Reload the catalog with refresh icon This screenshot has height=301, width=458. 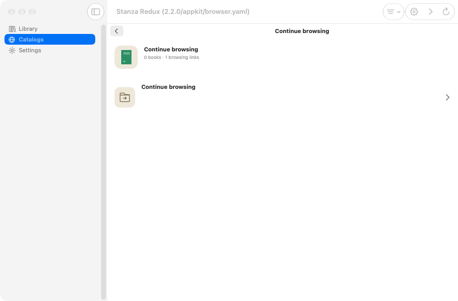pyautogui.click(x=446, y=12)
